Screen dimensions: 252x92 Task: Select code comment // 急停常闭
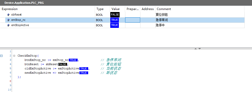coord(111,60)
